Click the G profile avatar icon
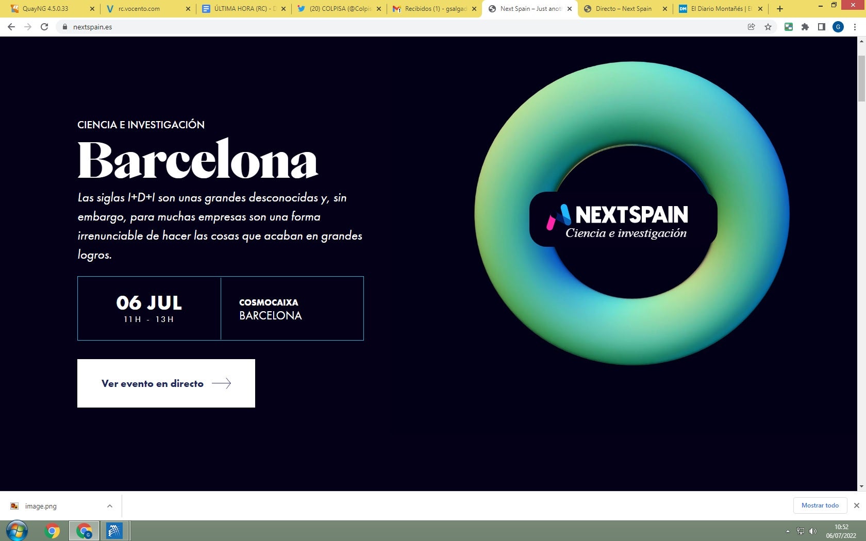 838,27
